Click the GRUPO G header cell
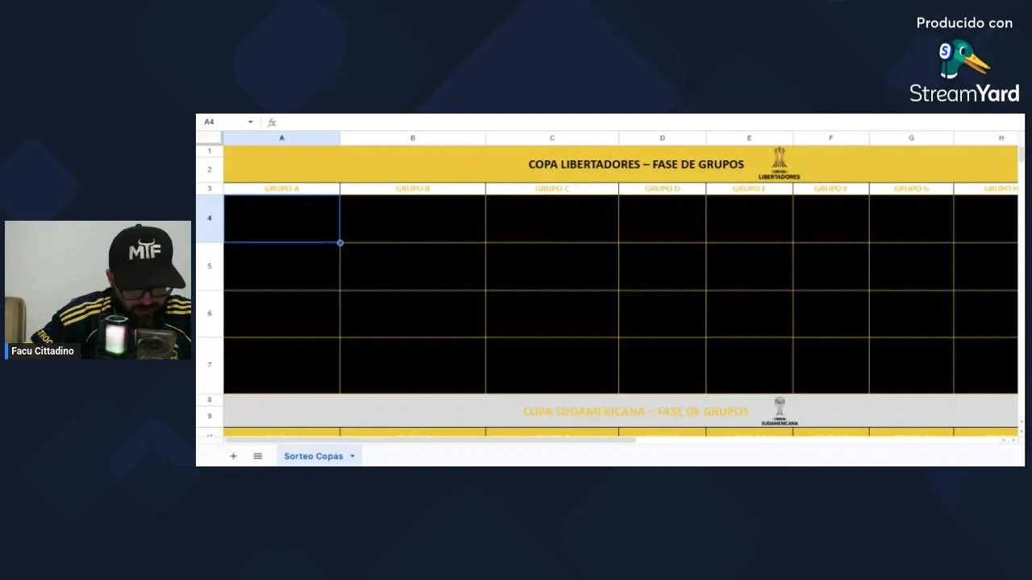 911,188
